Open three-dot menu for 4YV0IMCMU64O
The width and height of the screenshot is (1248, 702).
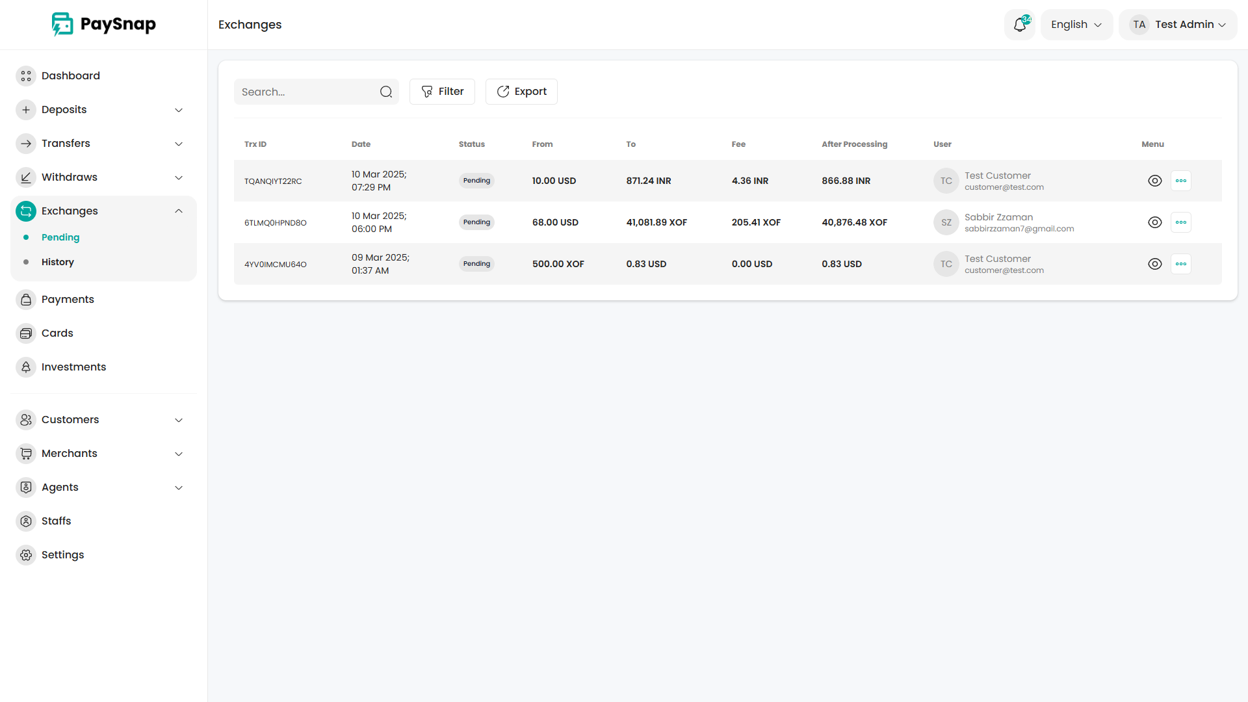tap(1180, 264)
